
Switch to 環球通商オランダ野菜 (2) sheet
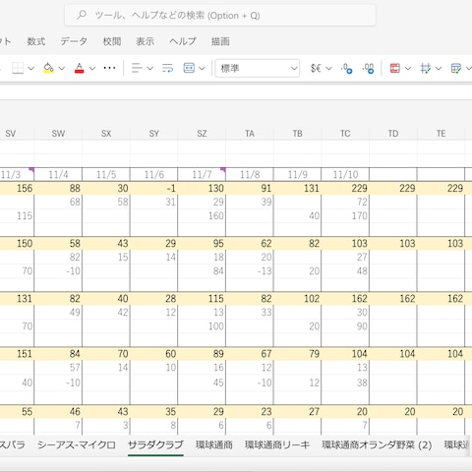pos(377,444)
